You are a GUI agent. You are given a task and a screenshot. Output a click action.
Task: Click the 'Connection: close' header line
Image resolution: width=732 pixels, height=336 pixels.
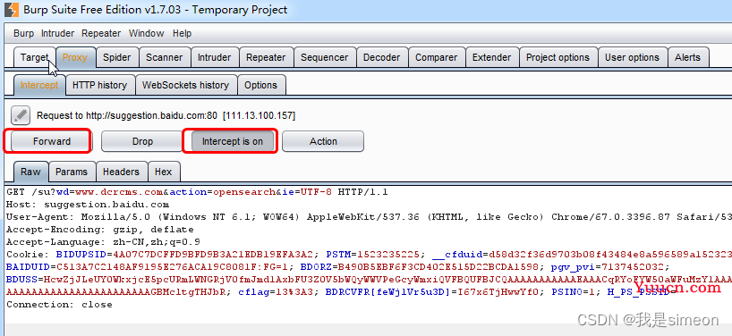tap(59, 305)
